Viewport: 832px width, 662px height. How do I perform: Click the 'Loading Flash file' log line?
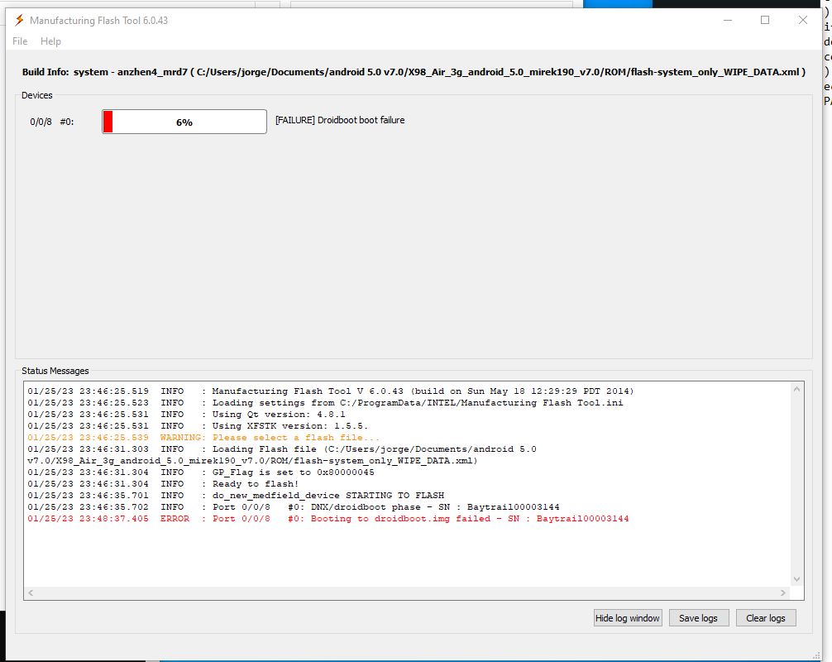click(x=282, y=455)
